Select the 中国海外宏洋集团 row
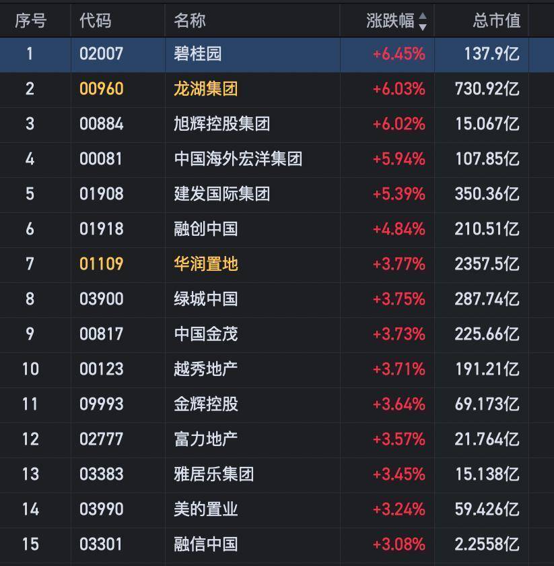The width and height of the screenshot is (554, 566). tap(238, 159)
